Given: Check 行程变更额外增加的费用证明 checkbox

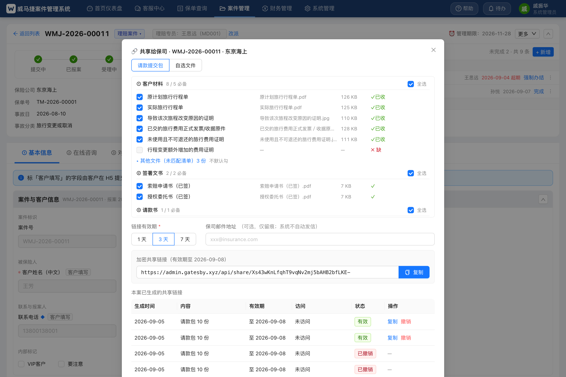Looking at the screenshot, I should [x=140, y=150].
